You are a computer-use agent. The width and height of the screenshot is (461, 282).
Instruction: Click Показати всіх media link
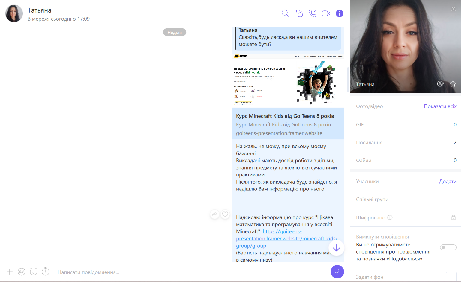440,106
